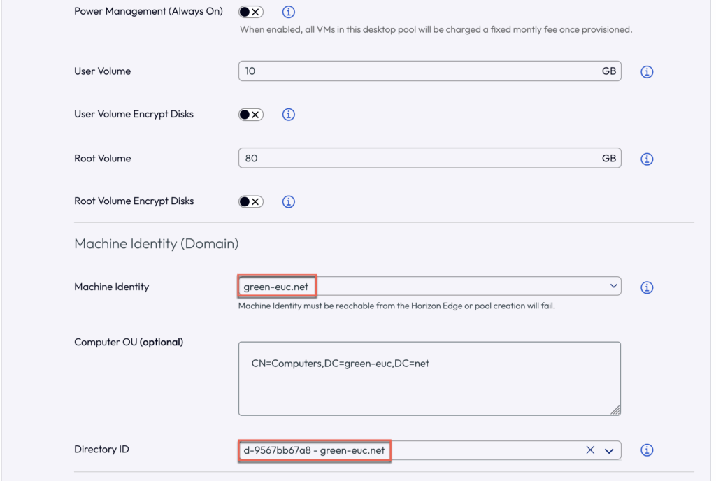This screenshot has width=716, height=481.
Task: Click info icon next to Root Volume Encrypt Disks
Action: click(x=288, y=201)
